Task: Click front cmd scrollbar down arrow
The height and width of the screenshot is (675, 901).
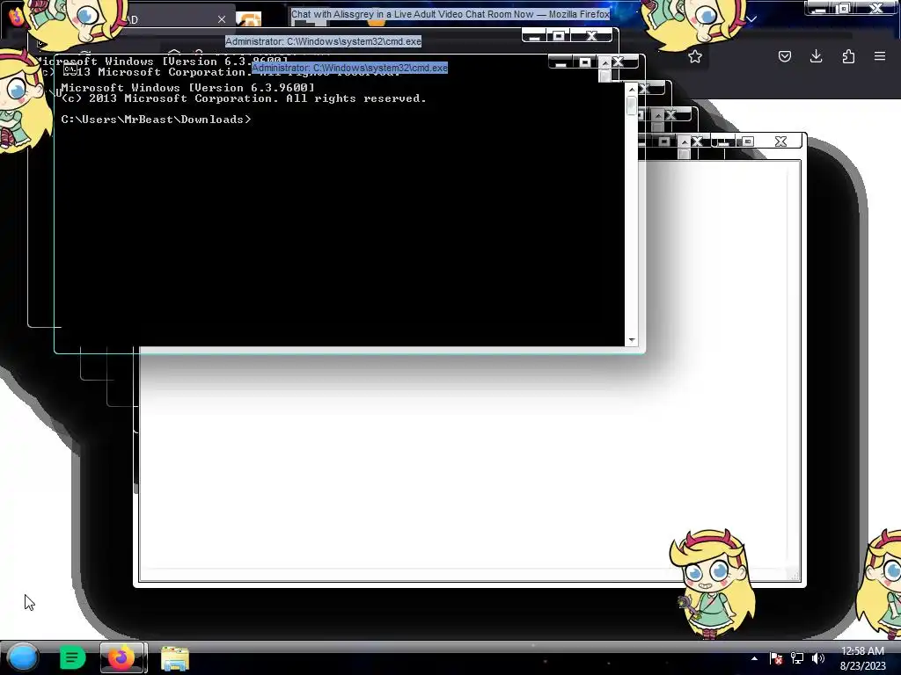Action: pos(632,340)
